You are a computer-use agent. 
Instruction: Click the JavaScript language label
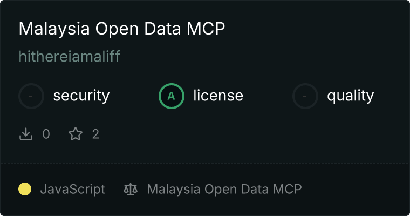[72, 189]
